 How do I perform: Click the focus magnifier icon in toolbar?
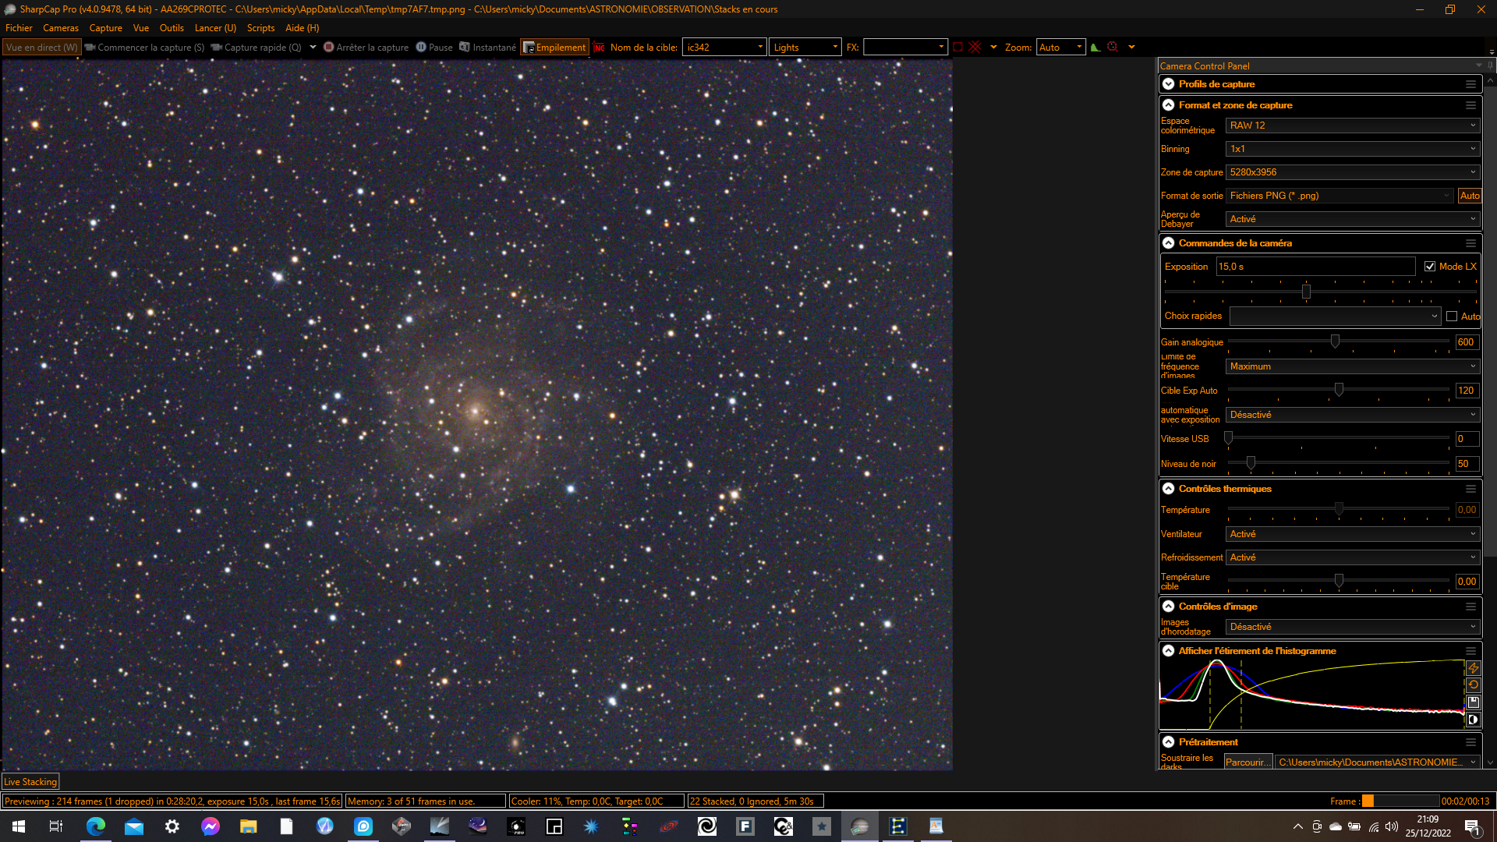coord(1113,48)
